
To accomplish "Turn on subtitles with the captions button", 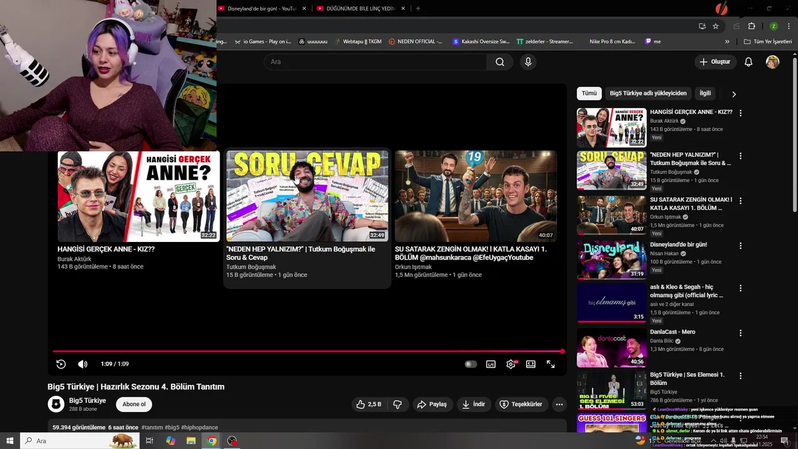I will (491, 364).
